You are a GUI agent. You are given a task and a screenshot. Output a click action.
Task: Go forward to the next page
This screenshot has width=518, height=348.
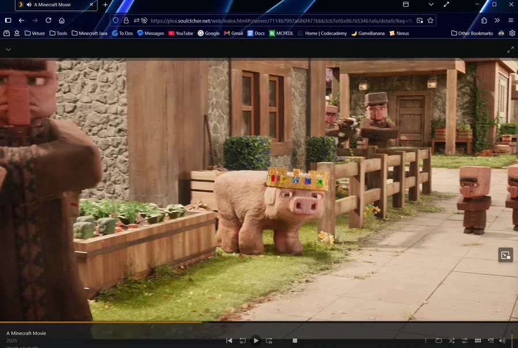(x=35, y=21)
